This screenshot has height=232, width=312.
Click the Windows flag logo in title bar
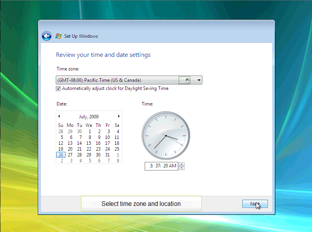(58, 36)
